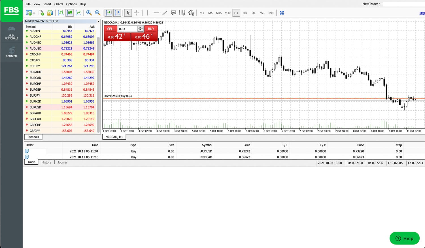Open the Charts menu
425x248 pixels.
point(59,4)
